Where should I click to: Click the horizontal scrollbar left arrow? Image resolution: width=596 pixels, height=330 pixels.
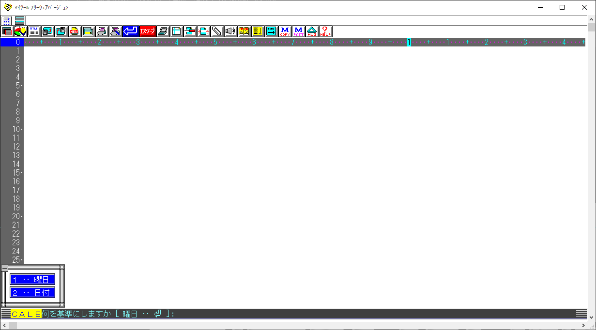4,326
